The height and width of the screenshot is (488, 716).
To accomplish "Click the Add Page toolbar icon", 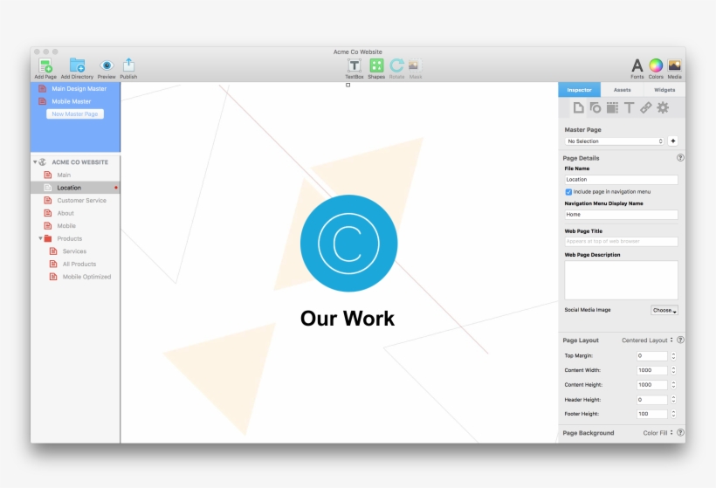I will (45, 65).
